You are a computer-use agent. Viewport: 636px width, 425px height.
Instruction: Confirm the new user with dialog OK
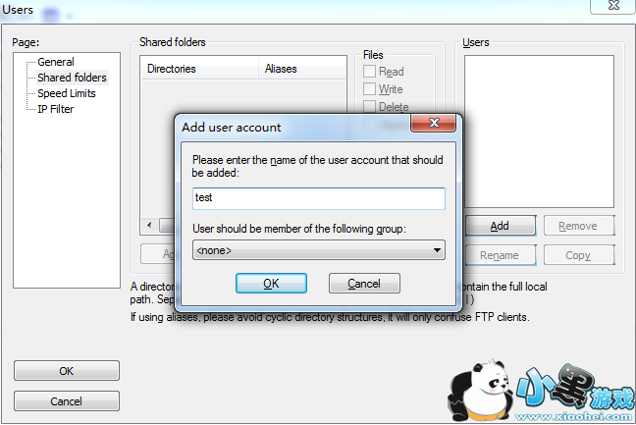click(x=271, y=283)
